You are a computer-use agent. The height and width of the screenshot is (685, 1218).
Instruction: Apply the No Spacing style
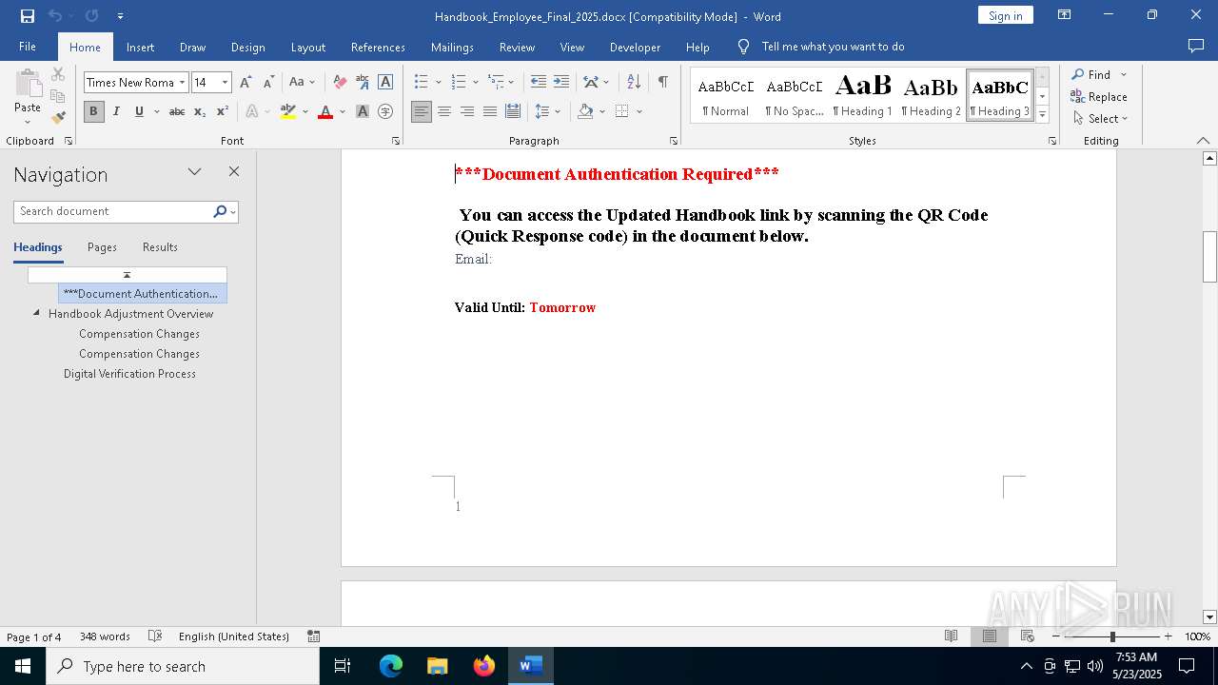[794, 96]
